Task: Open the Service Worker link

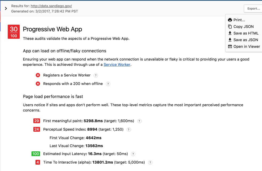Action: tap(117, 65)
